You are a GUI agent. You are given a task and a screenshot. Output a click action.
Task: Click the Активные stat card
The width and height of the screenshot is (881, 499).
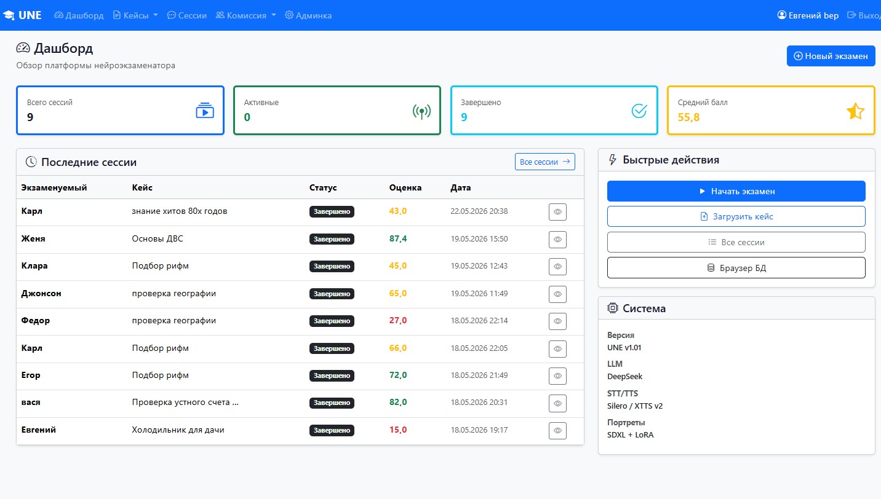(x=337, y=111)
